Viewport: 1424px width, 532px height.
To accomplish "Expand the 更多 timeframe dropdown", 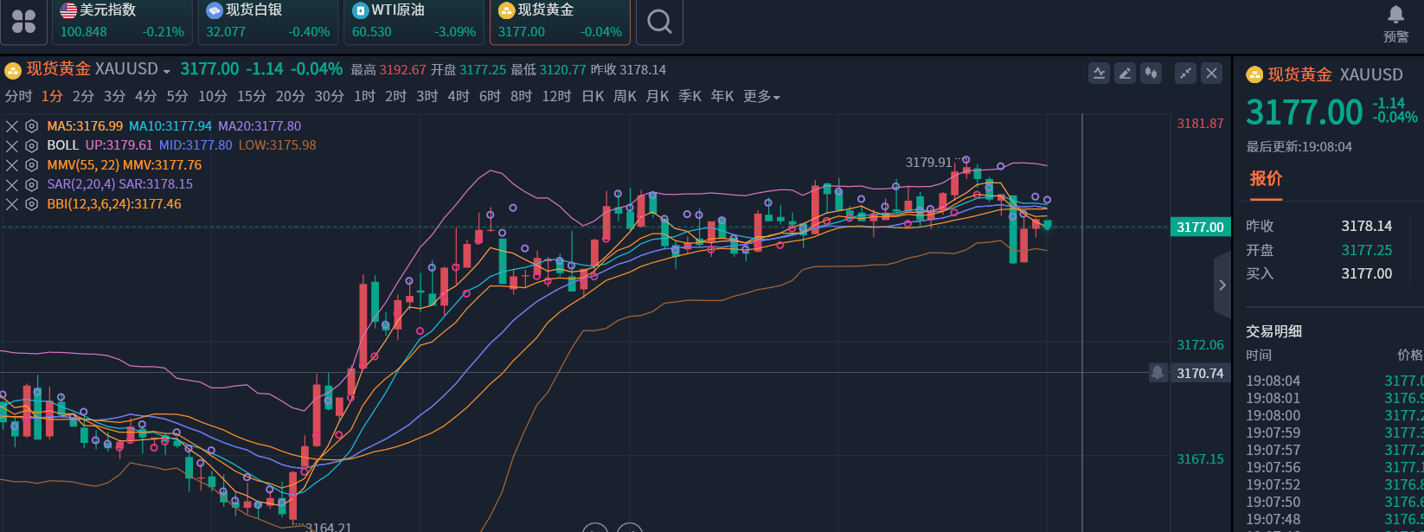I will point(761,97).
